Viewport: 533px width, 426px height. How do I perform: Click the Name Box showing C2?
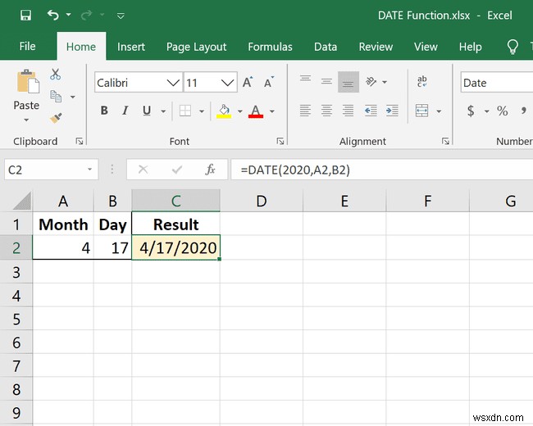point(52,170)
